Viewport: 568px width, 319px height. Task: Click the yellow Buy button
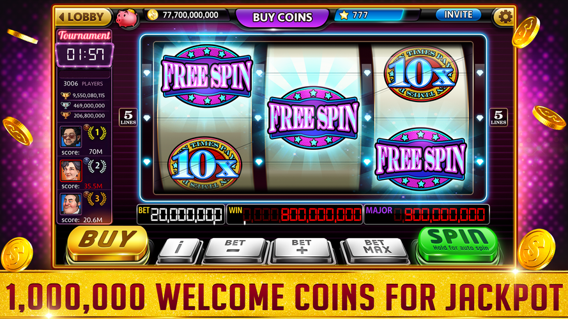pos(107,243)
